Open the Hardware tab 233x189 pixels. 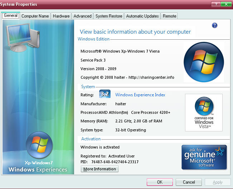pos(61,16)
